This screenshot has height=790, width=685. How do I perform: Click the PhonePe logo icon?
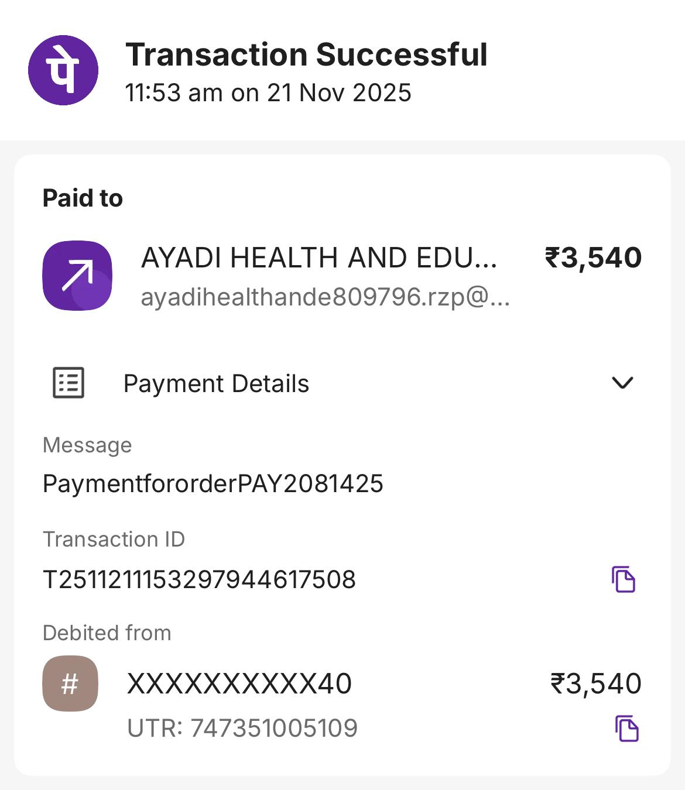[x=63, y=70]
